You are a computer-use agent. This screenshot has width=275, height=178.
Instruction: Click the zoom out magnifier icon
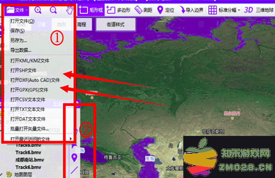coord(53,11)
